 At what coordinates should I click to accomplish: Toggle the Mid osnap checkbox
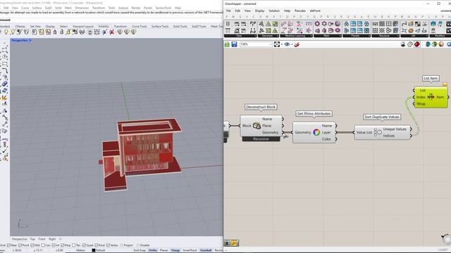pyautogui.click(x=32, y=245)
